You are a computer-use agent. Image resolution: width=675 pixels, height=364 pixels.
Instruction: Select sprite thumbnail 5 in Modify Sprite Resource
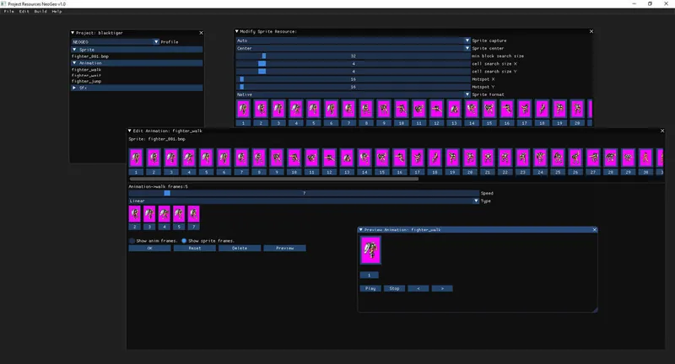point(313,109)
